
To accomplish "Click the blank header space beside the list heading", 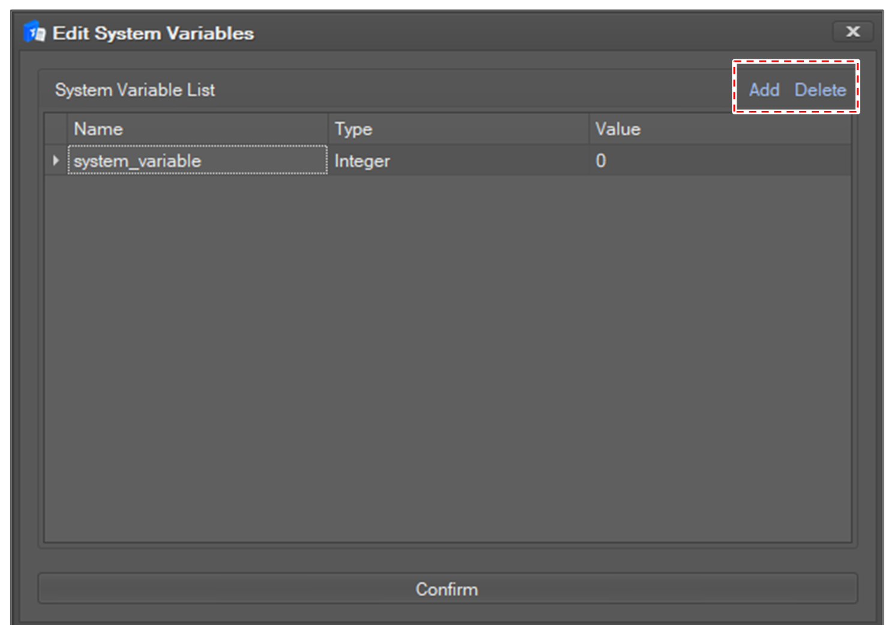I will (468, 90).
